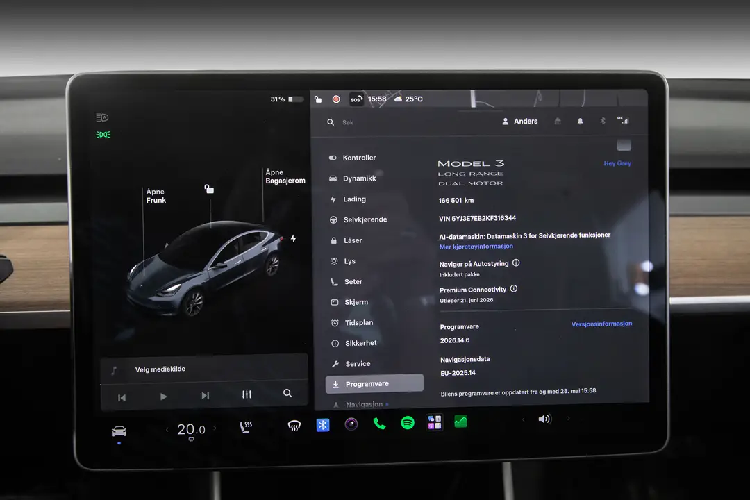
Task: Lower volume with the left chevron
Action: tap(524, 419)
